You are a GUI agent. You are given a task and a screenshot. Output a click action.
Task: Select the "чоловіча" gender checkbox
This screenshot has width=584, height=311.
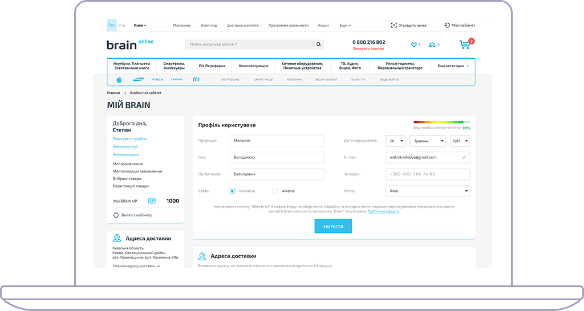pyautogui.click(x=233, y=191)
